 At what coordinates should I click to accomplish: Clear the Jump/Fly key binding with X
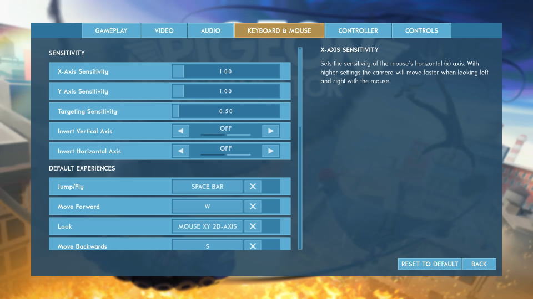pos(253,187)
